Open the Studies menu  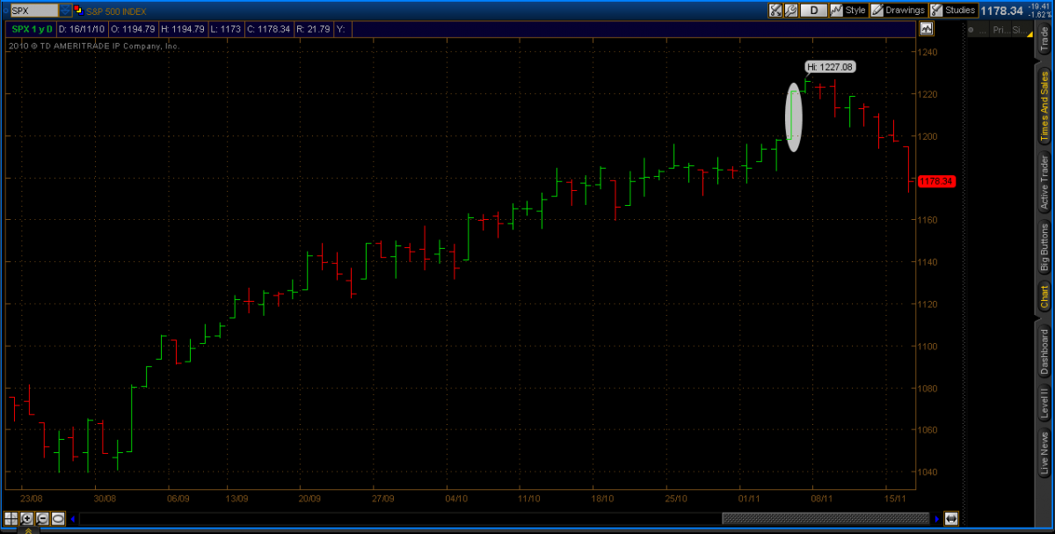[x=954, y=11]
